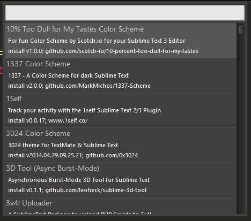Click the lower scrollbar track area

coord(241,124)
